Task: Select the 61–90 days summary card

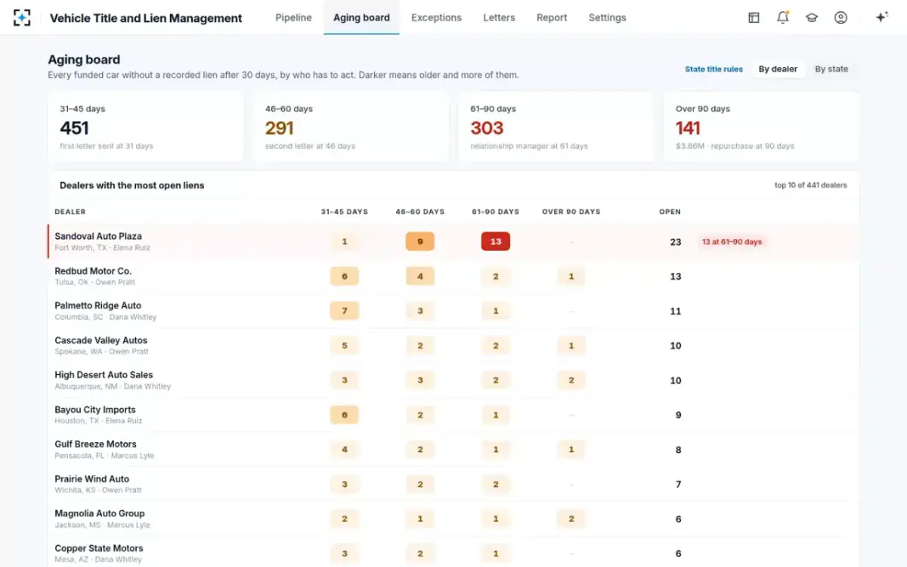Action: click(x=556, y=127)
